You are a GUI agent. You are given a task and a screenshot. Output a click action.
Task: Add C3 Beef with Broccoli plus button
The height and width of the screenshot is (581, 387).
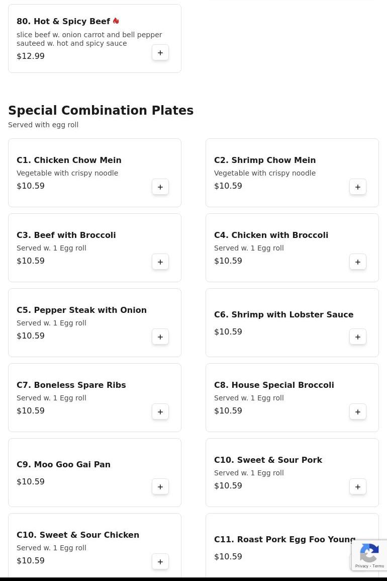coord(160,262)
